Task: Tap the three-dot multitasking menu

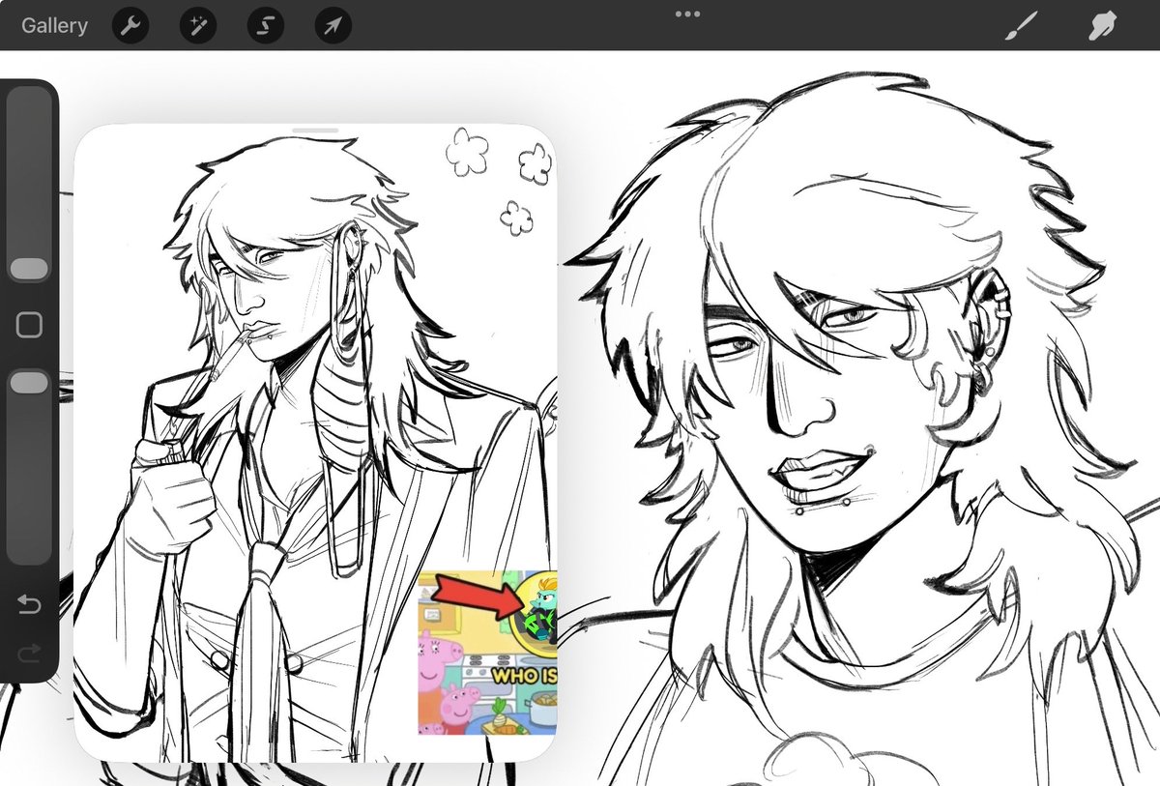Action: (x=687, y=14)
